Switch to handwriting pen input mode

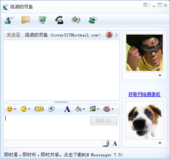coord(106,143)
